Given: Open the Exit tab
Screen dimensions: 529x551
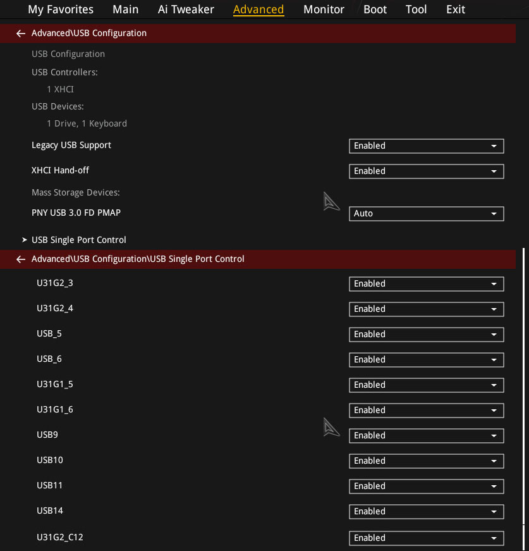Looking at the screenshot, I should pyautogui.click(x=455, y=9).
